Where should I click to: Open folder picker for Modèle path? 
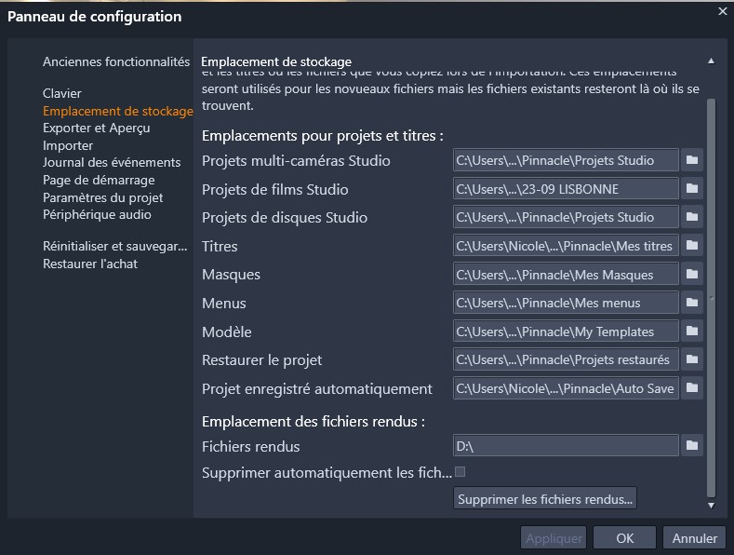[x=692, y=332]
